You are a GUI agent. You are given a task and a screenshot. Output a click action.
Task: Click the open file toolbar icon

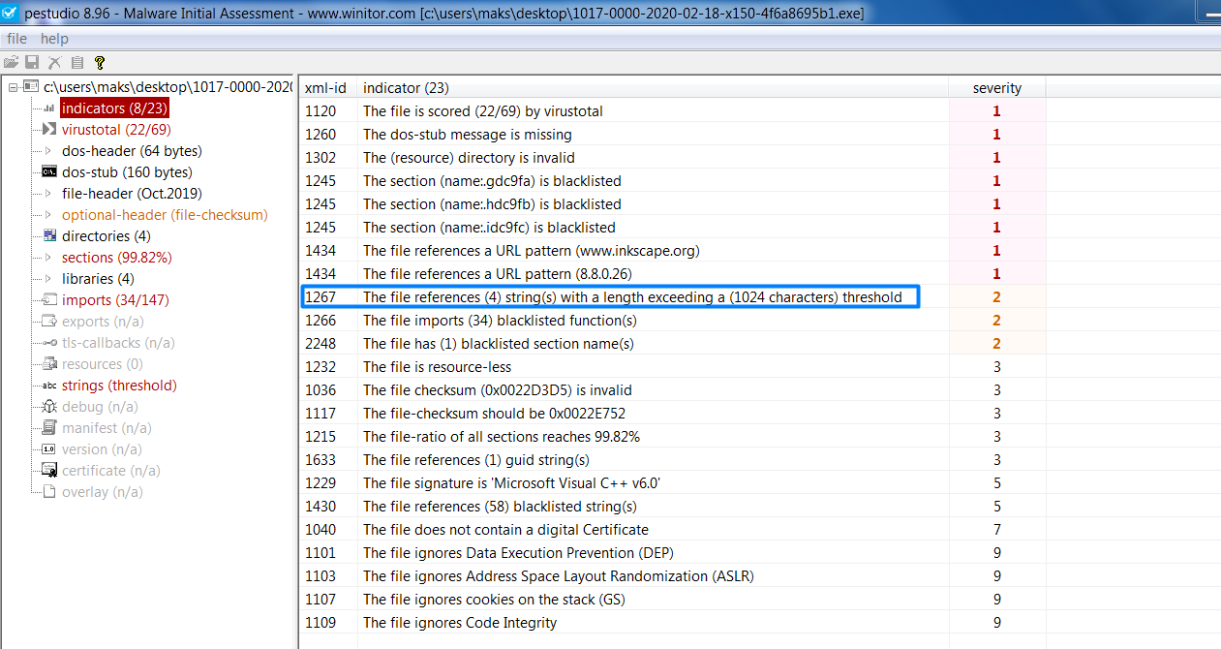11,62
